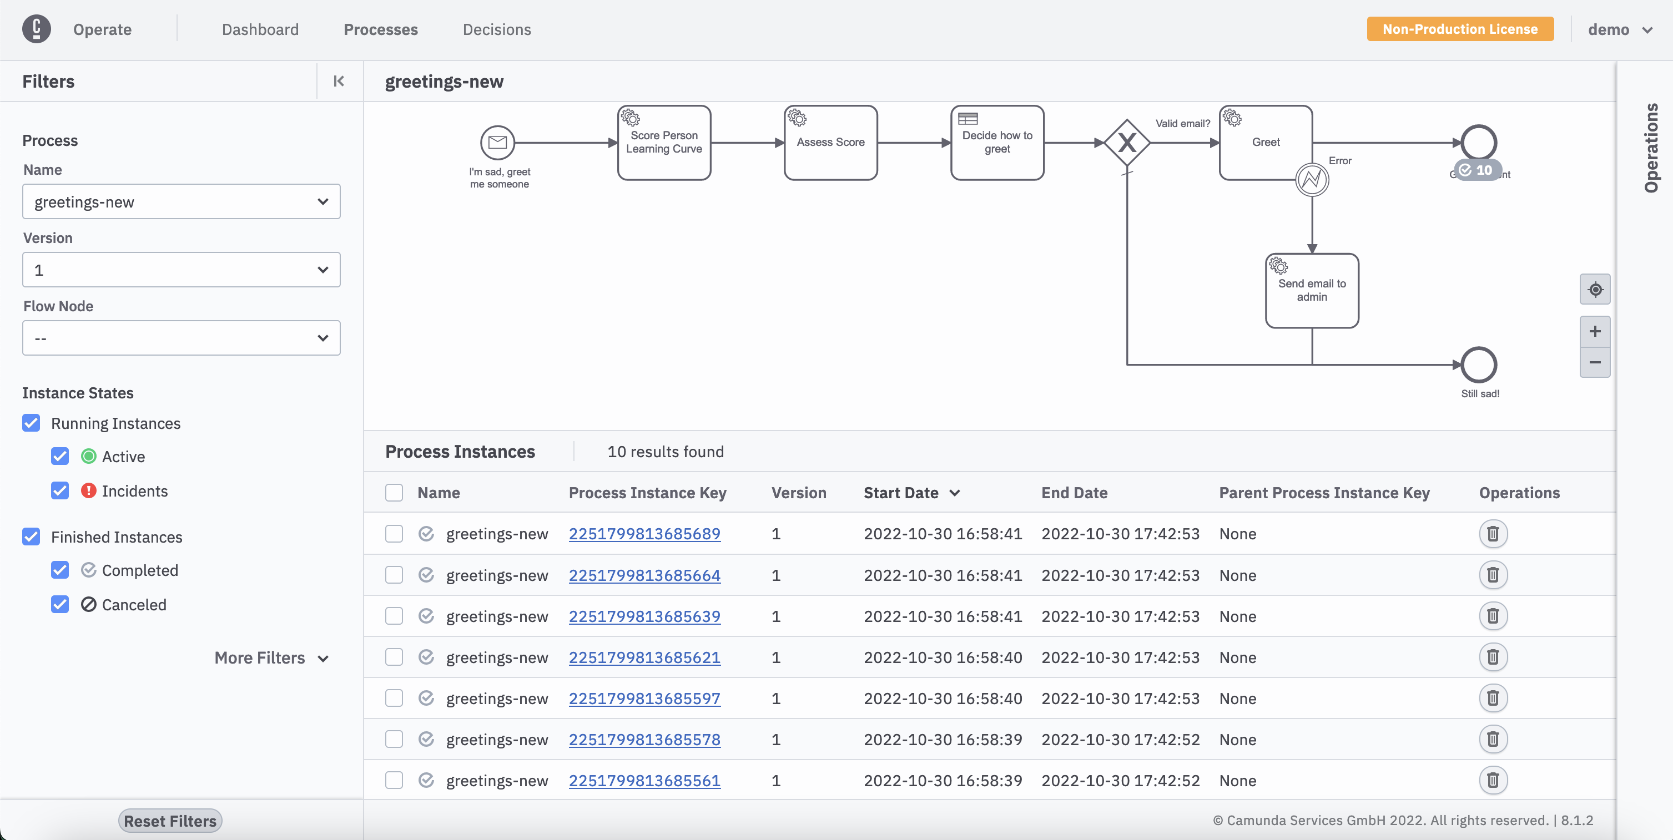Screen dimensions: 1673x840
Task: Expand the Operations side panel
Action: click(1651, 148)
